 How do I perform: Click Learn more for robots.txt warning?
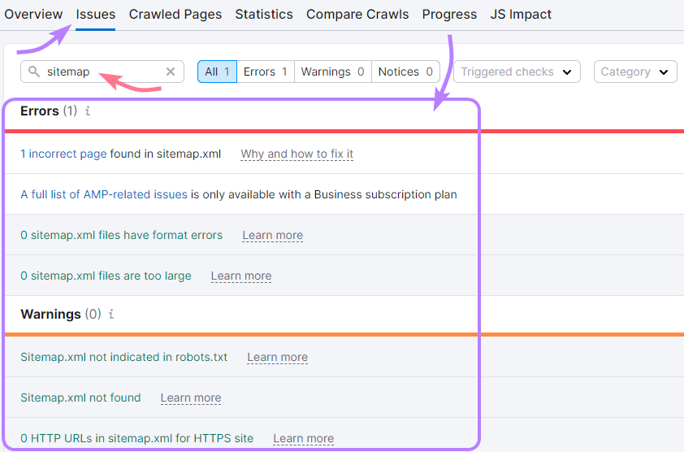(x=278, y=357)
